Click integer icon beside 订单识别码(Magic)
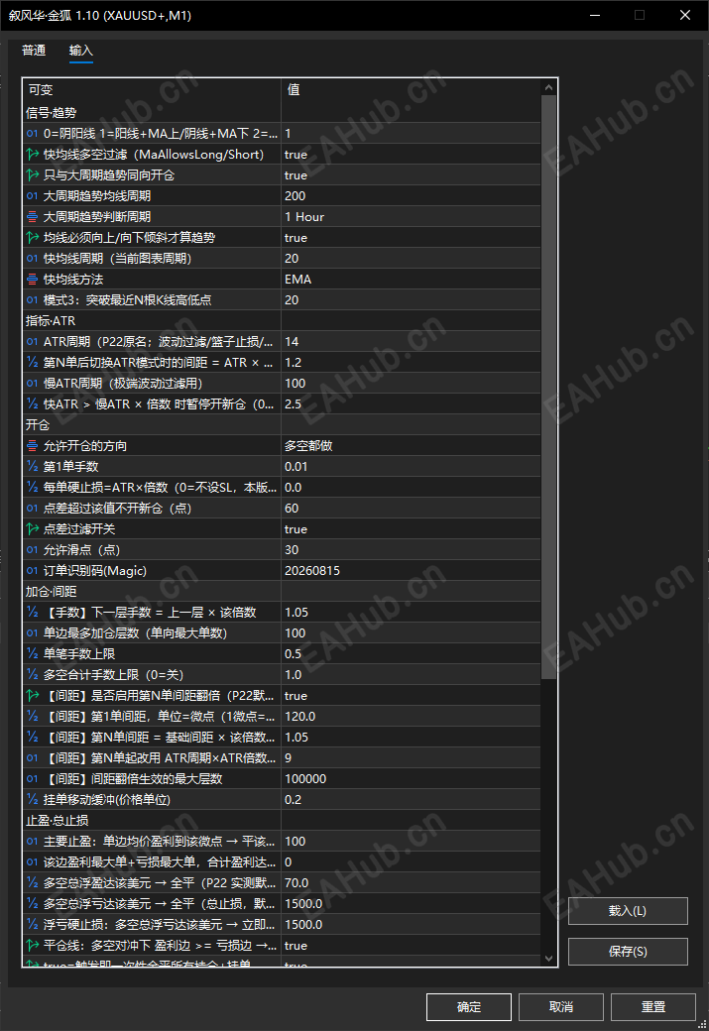 [x=32, y=571]
